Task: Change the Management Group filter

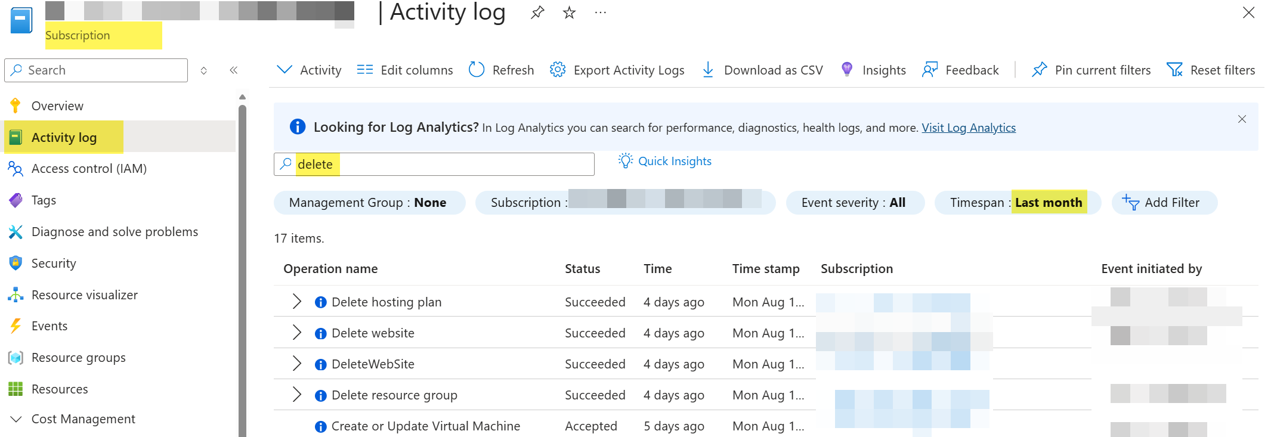Action: coord(369,203)
